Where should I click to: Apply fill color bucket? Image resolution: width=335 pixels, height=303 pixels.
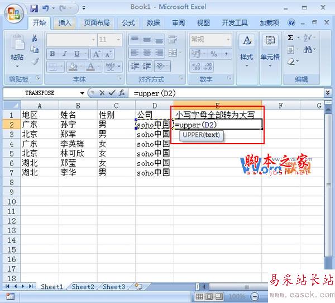click(73, 67)
